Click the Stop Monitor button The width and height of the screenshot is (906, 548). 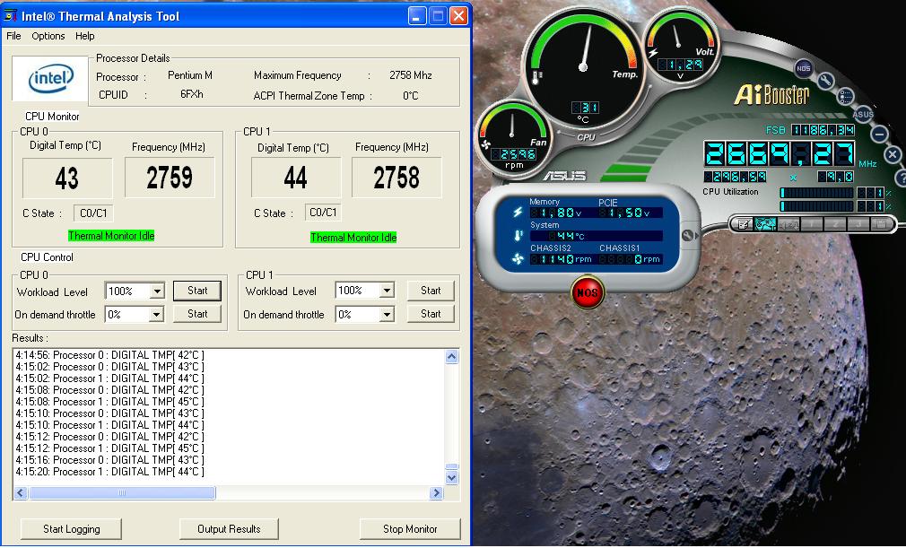(x=410, y=529)
